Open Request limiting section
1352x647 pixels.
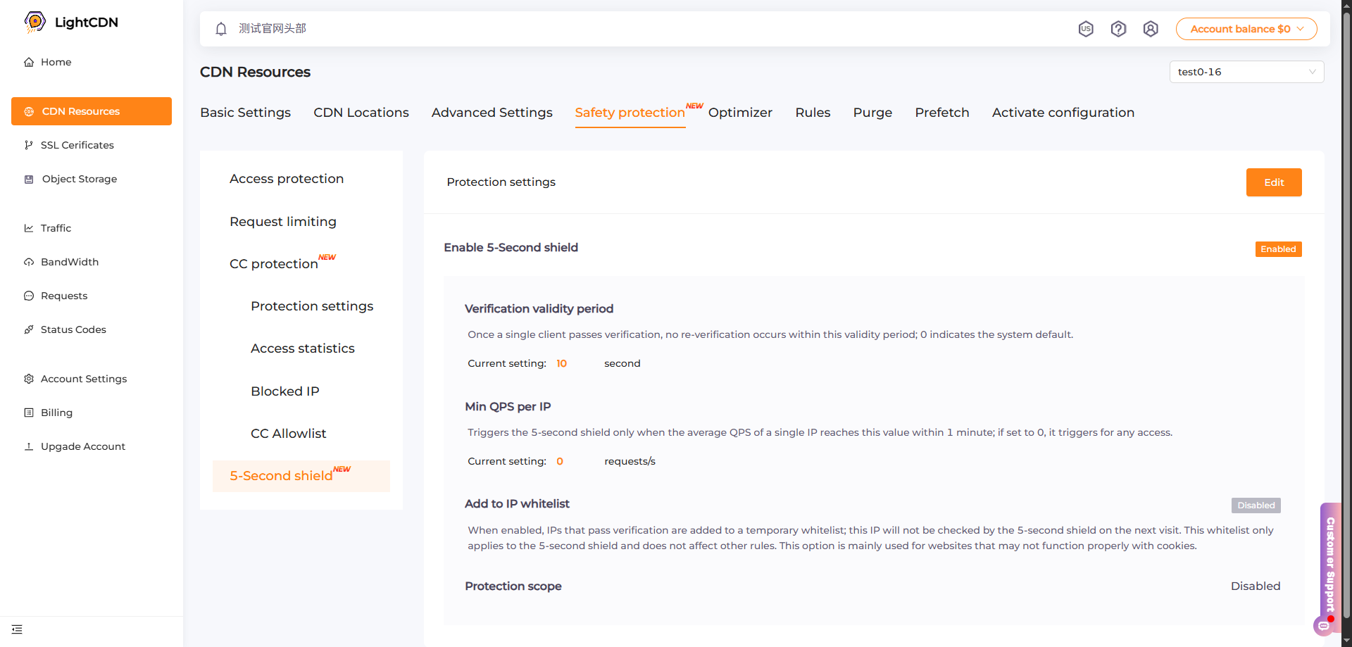coord(283,222)
